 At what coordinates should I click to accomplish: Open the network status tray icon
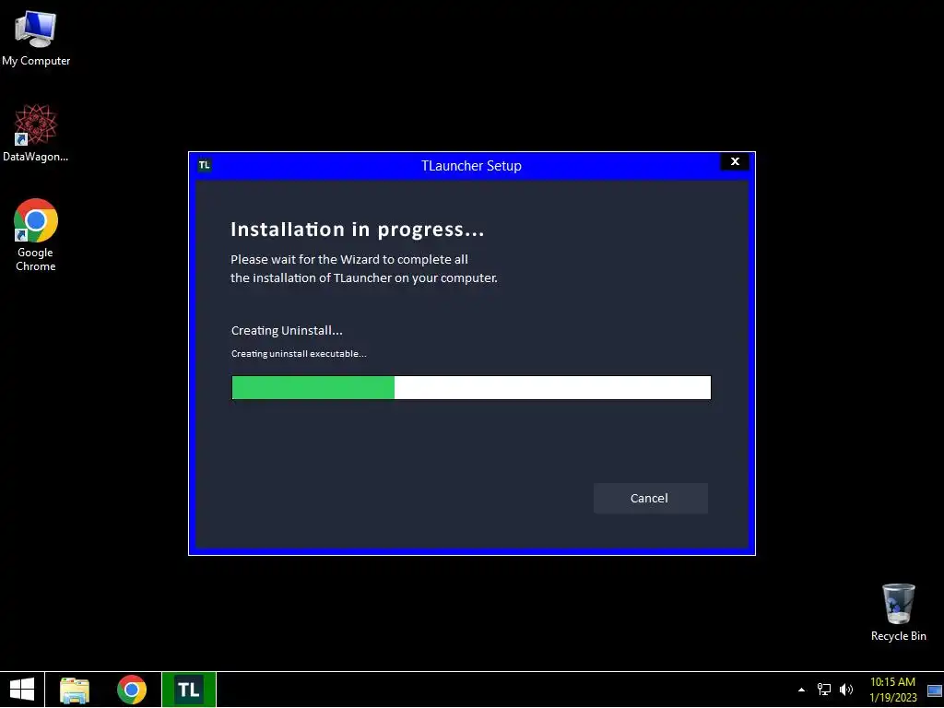click(x=823, y=690)
